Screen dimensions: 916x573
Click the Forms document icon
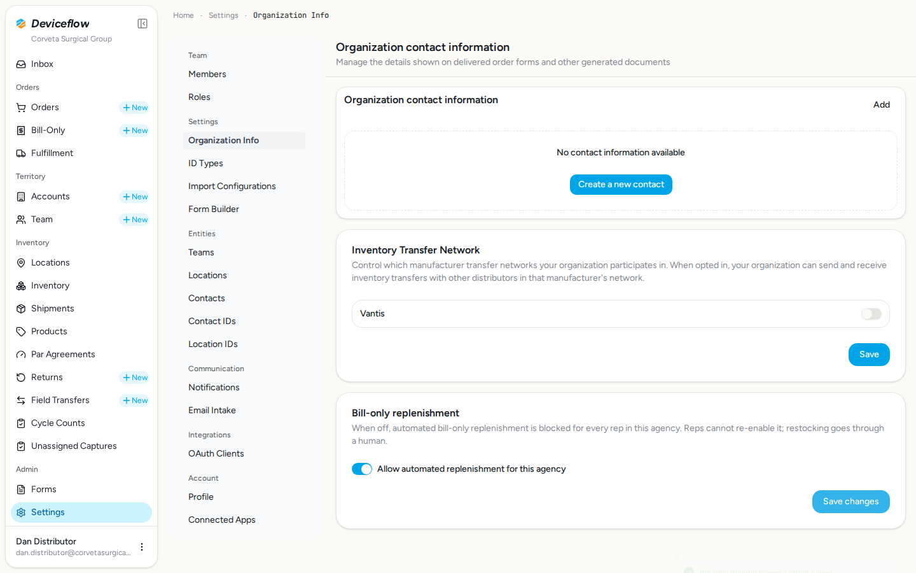(21, 490)
